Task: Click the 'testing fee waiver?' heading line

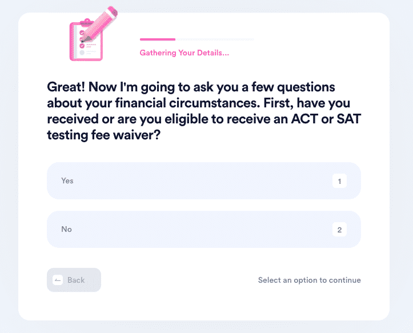Action: tap(104, 135)
